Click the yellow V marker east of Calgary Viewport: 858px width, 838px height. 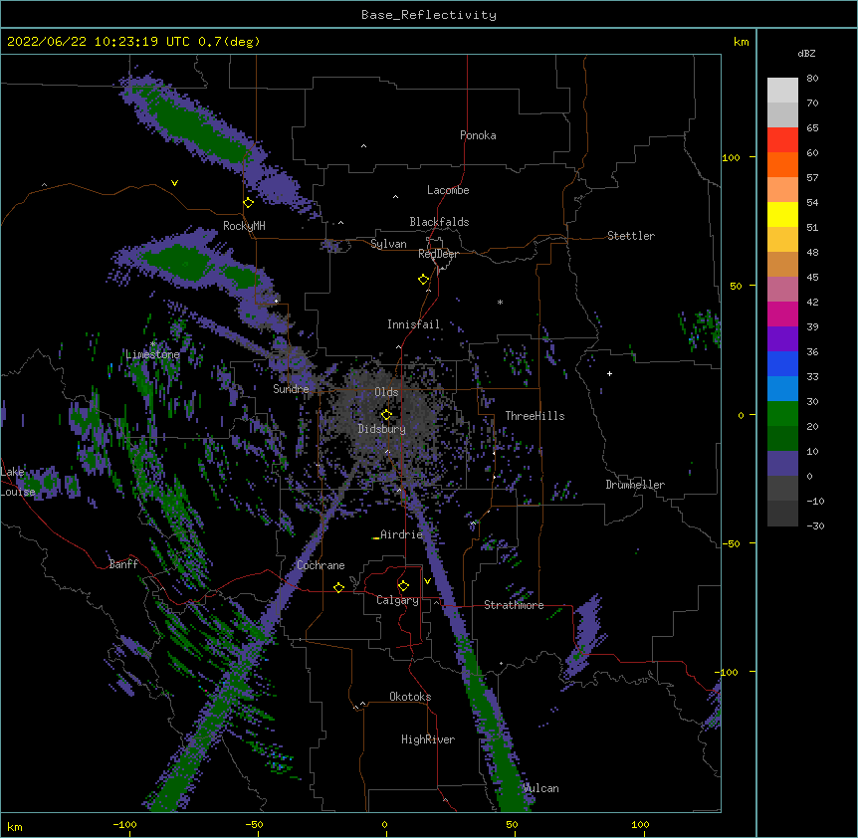click(427, 581)
